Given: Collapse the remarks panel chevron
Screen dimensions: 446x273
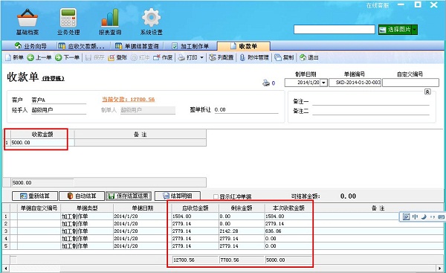Looking at the screenshot, I should 427,91.
